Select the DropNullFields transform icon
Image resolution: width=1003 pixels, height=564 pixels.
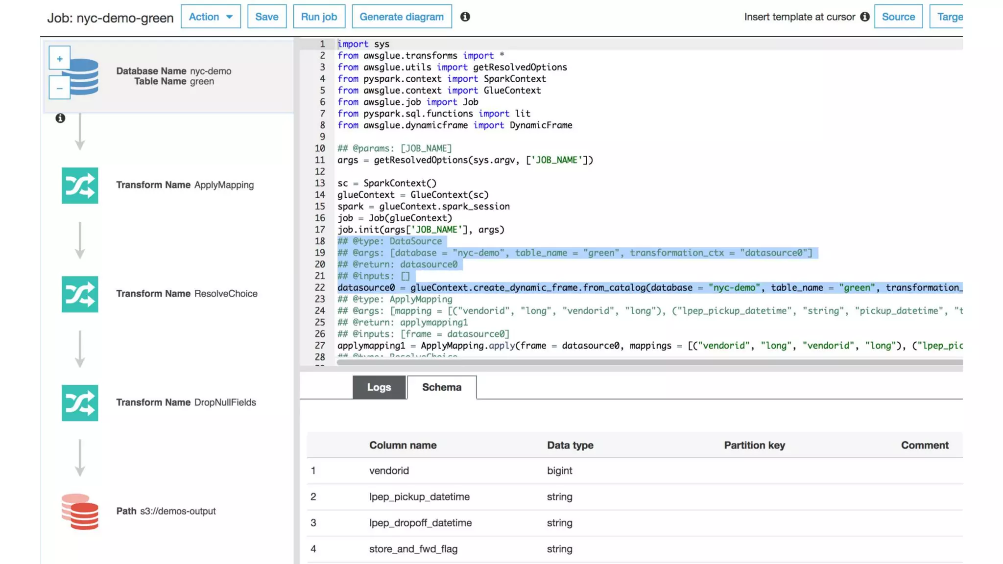tap(80, 403)
